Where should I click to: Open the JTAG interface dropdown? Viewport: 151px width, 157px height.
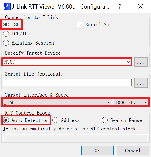click(57, 102)
